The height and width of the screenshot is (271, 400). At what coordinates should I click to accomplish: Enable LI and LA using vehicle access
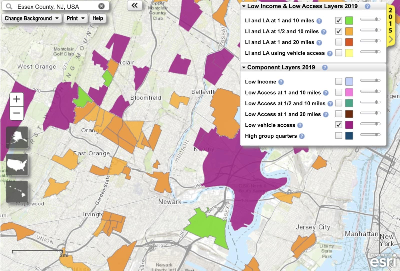point(338,53)
